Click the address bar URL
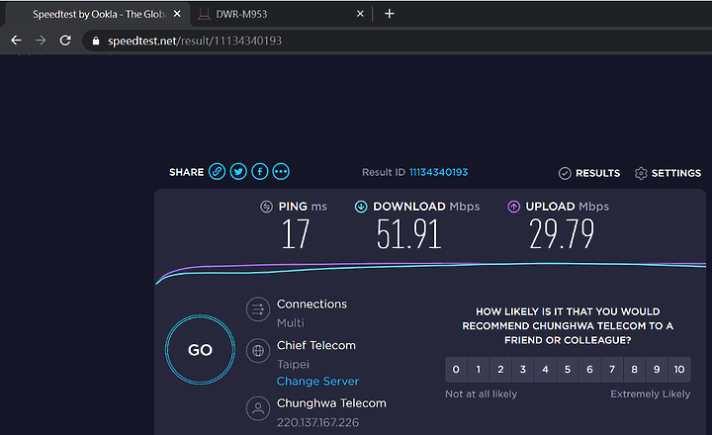The height and width of the screenshot is (435, 712). (195, 41)
